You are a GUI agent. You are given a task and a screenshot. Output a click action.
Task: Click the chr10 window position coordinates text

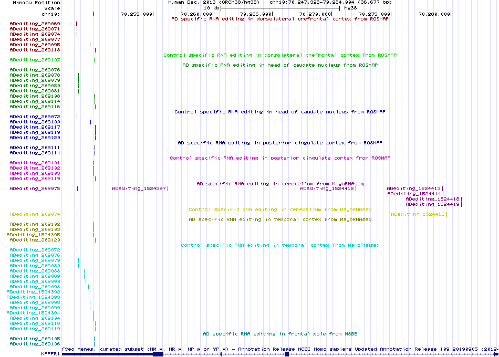(330, 2)
